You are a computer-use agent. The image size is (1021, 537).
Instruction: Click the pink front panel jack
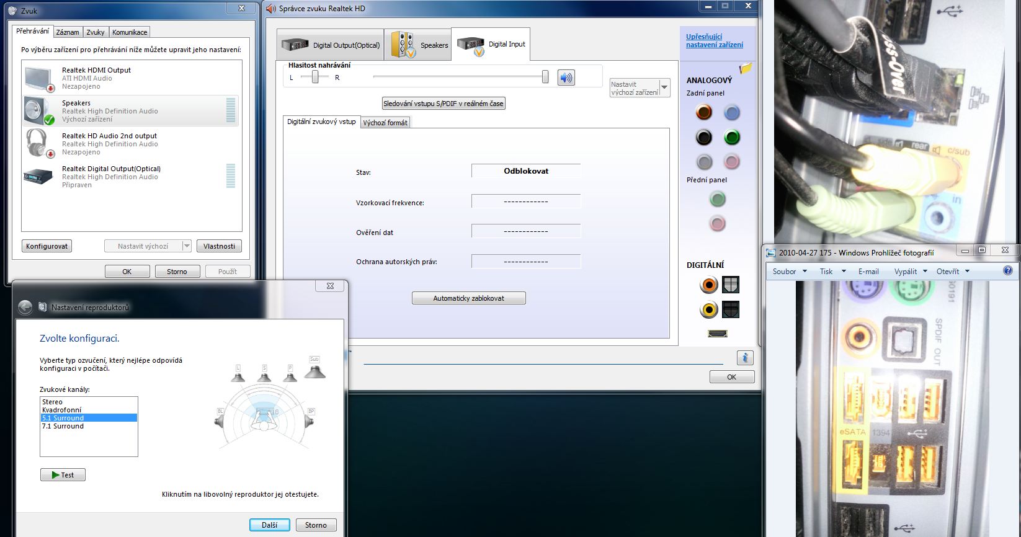(x=718, y=223)
